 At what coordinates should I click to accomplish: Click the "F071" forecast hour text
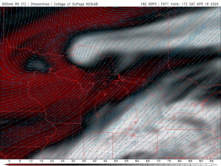[x=165, y=4]
